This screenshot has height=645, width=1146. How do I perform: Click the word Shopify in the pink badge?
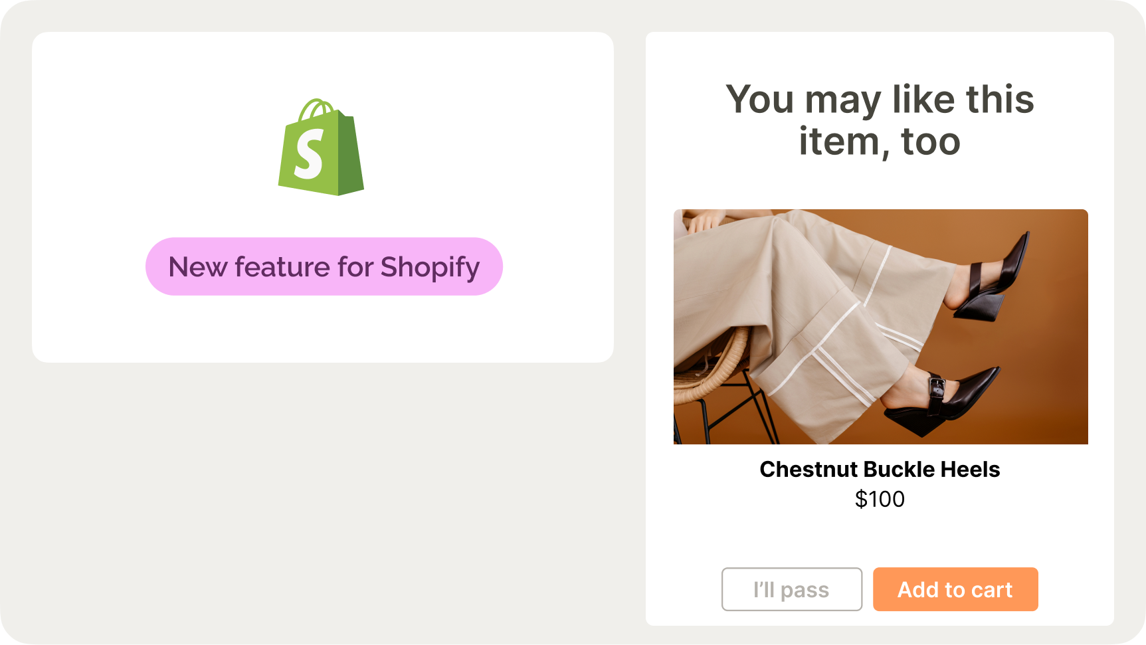pyautogui.click(x=430, y=267)
